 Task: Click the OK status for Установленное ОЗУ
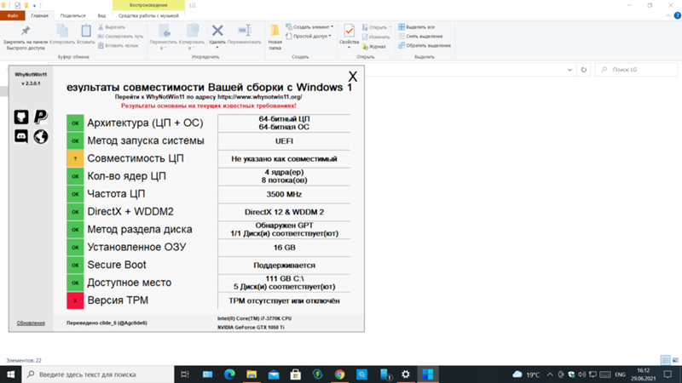75,247
